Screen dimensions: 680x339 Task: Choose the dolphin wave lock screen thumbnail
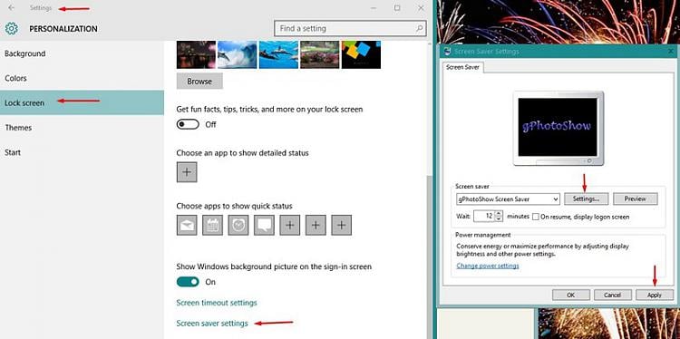238,54
